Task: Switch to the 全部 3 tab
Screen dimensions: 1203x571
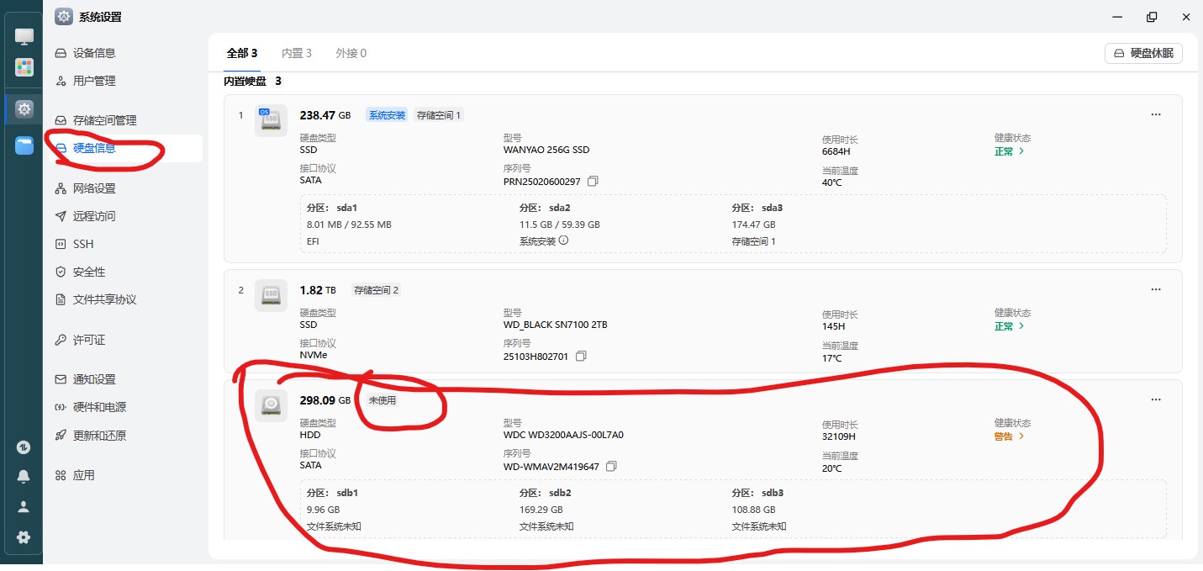Action: pyautogui.click(x=242, y=53)
